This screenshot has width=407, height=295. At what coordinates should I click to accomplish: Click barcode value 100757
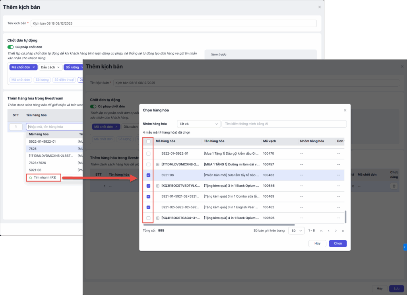click(269, 164)
